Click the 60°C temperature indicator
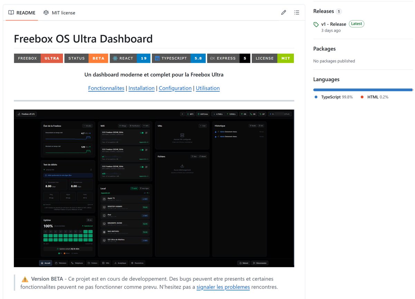 [191, 114]
